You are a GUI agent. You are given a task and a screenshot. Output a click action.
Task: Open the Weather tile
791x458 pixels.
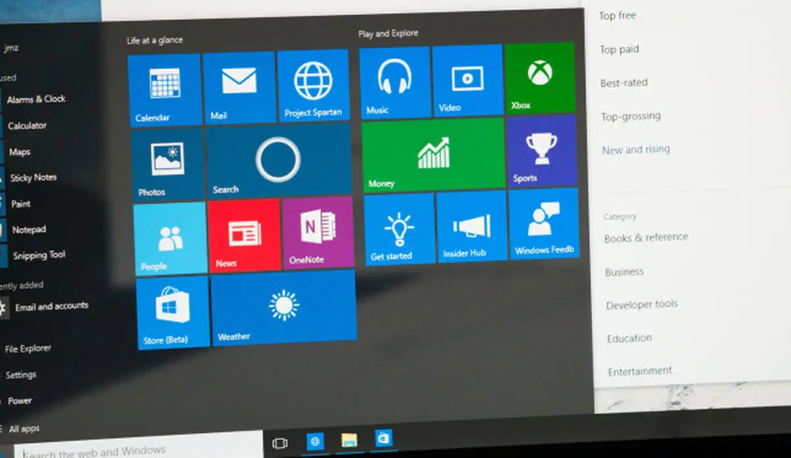point(284,308)
